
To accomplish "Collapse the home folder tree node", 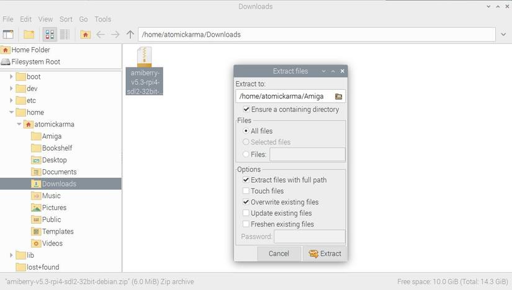I will [x=11, y=112].
